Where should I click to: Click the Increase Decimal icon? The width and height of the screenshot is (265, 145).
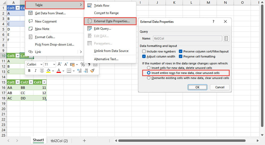click(79, 71)
